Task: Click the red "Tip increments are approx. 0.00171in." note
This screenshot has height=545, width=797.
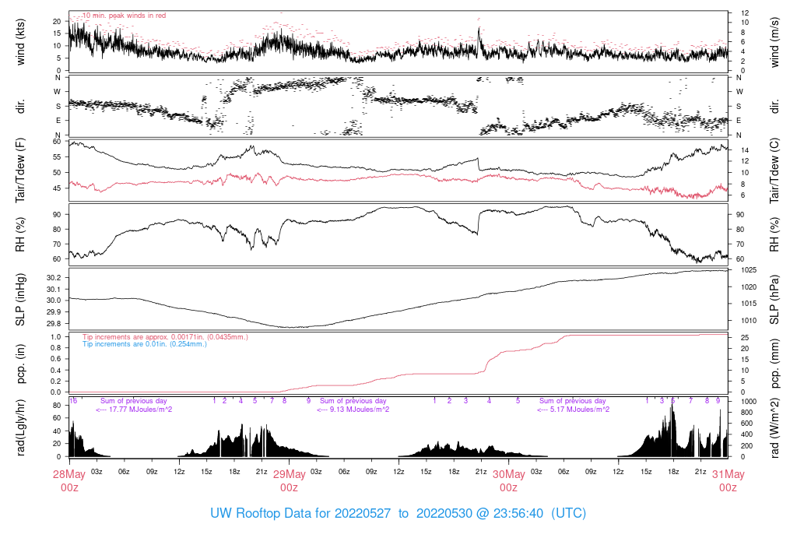Action: tap(165, 337)
